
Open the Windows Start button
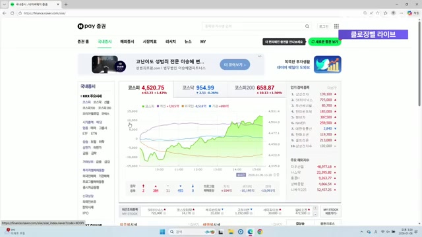click(x=162, y=232)
